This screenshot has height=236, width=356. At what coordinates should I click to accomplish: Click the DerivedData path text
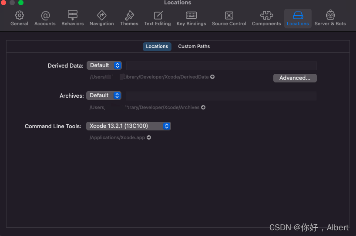(x=149, y=77)
